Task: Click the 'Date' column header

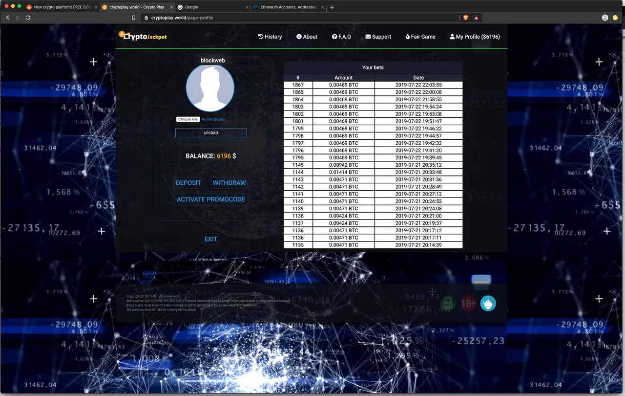Action: (418, 78)
